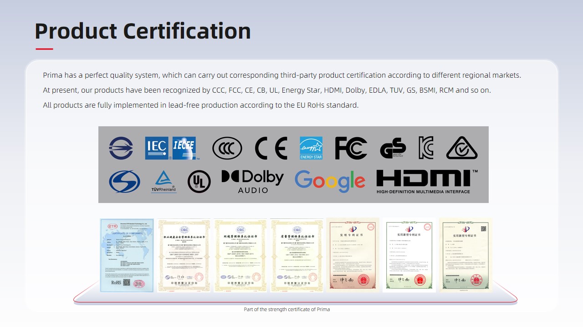Open the 发明专利证书 patent certificate
Screen dimensions: 583x327
click(x=353, y=254)
